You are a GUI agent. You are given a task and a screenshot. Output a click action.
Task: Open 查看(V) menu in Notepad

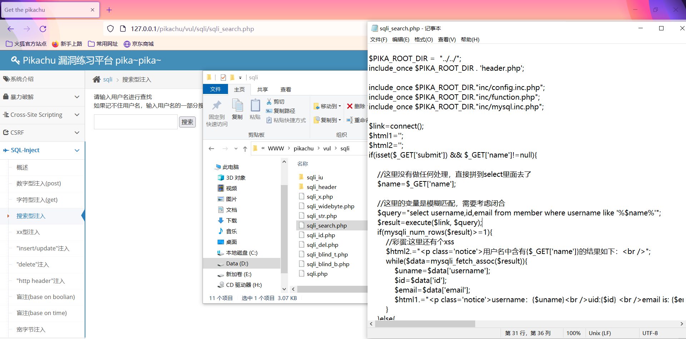point(447,40)
